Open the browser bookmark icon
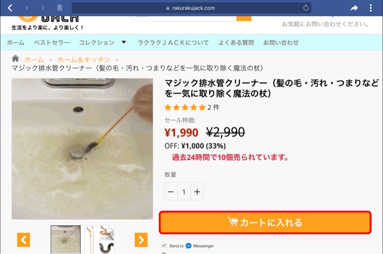The image size is (383, 254). coord(59,8)
